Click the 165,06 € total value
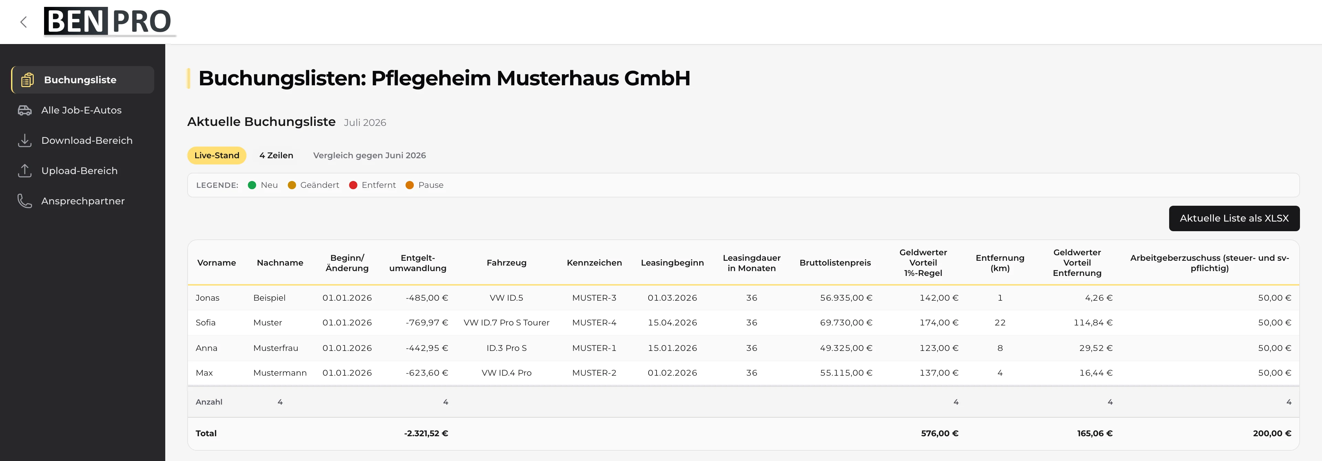This screenshot has height=461, width=1322. click(x=1095, y=433)
